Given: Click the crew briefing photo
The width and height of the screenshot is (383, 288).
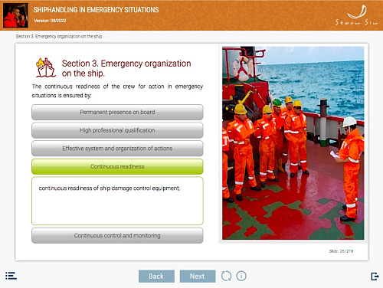Looking at the screenshot, I should [x=293, y=143].
